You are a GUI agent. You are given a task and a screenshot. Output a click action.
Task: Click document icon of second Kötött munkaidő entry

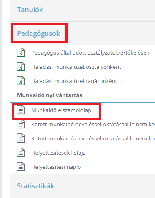coord(21,138)
